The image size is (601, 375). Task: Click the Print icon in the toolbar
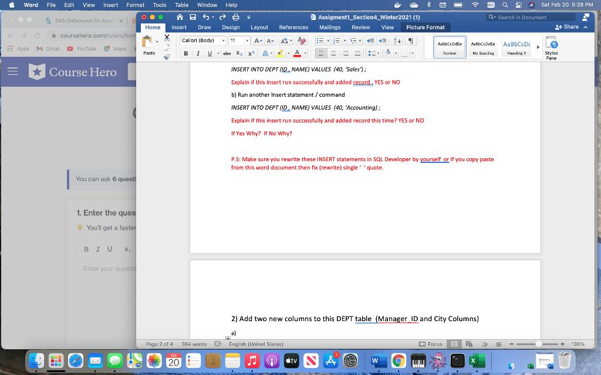tap(235, 18)
